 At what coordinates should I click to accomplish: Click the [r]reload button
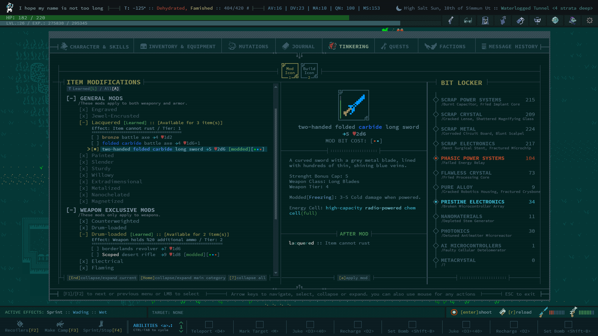click(x=516, y=312)
